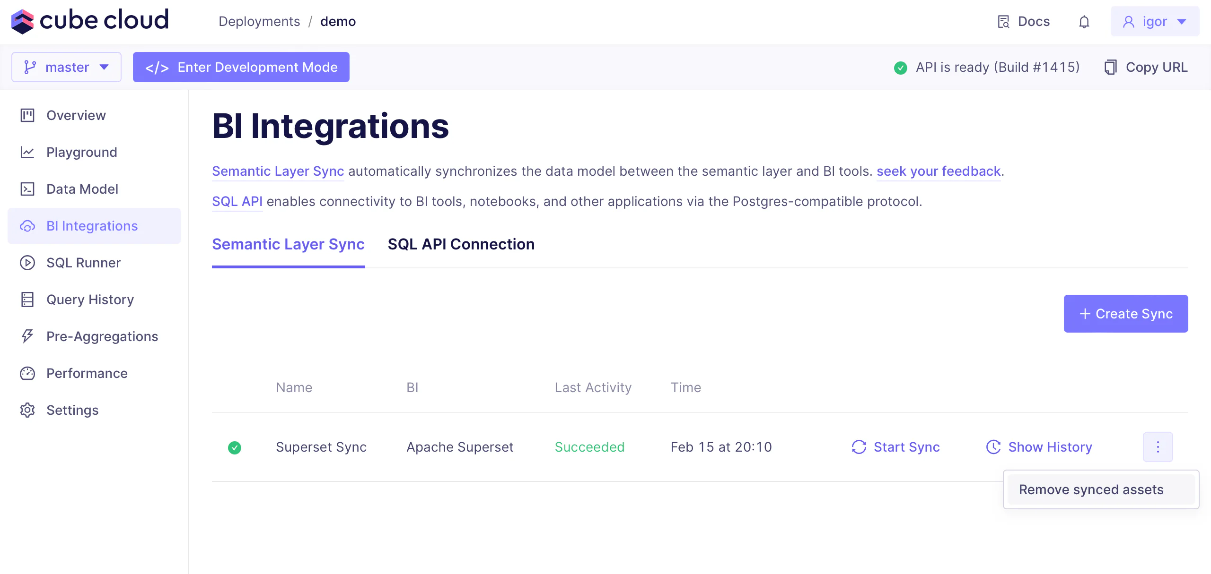
Task: Select Remove synced assets menu entry
Action: [1091, 489]
